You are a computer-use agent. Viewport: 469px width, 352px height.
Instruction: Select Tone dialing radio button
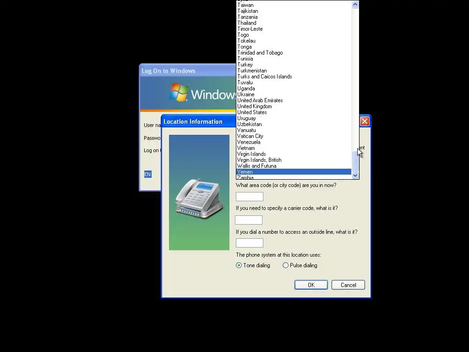(x=239, y=265)
